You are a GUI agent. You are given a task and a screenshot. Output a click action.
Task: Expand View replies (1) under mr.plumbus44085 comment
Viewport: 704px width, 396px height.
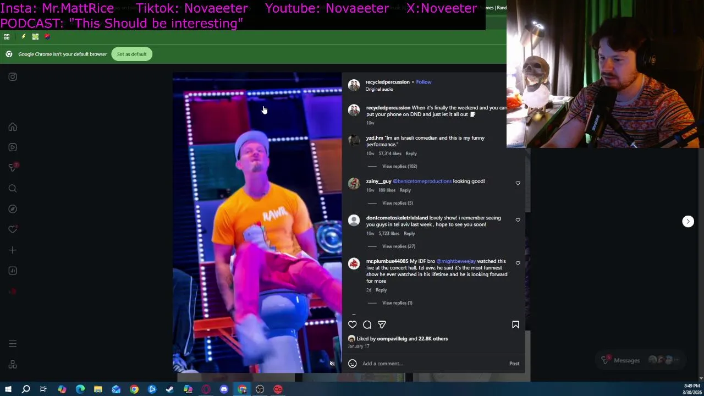397,303
